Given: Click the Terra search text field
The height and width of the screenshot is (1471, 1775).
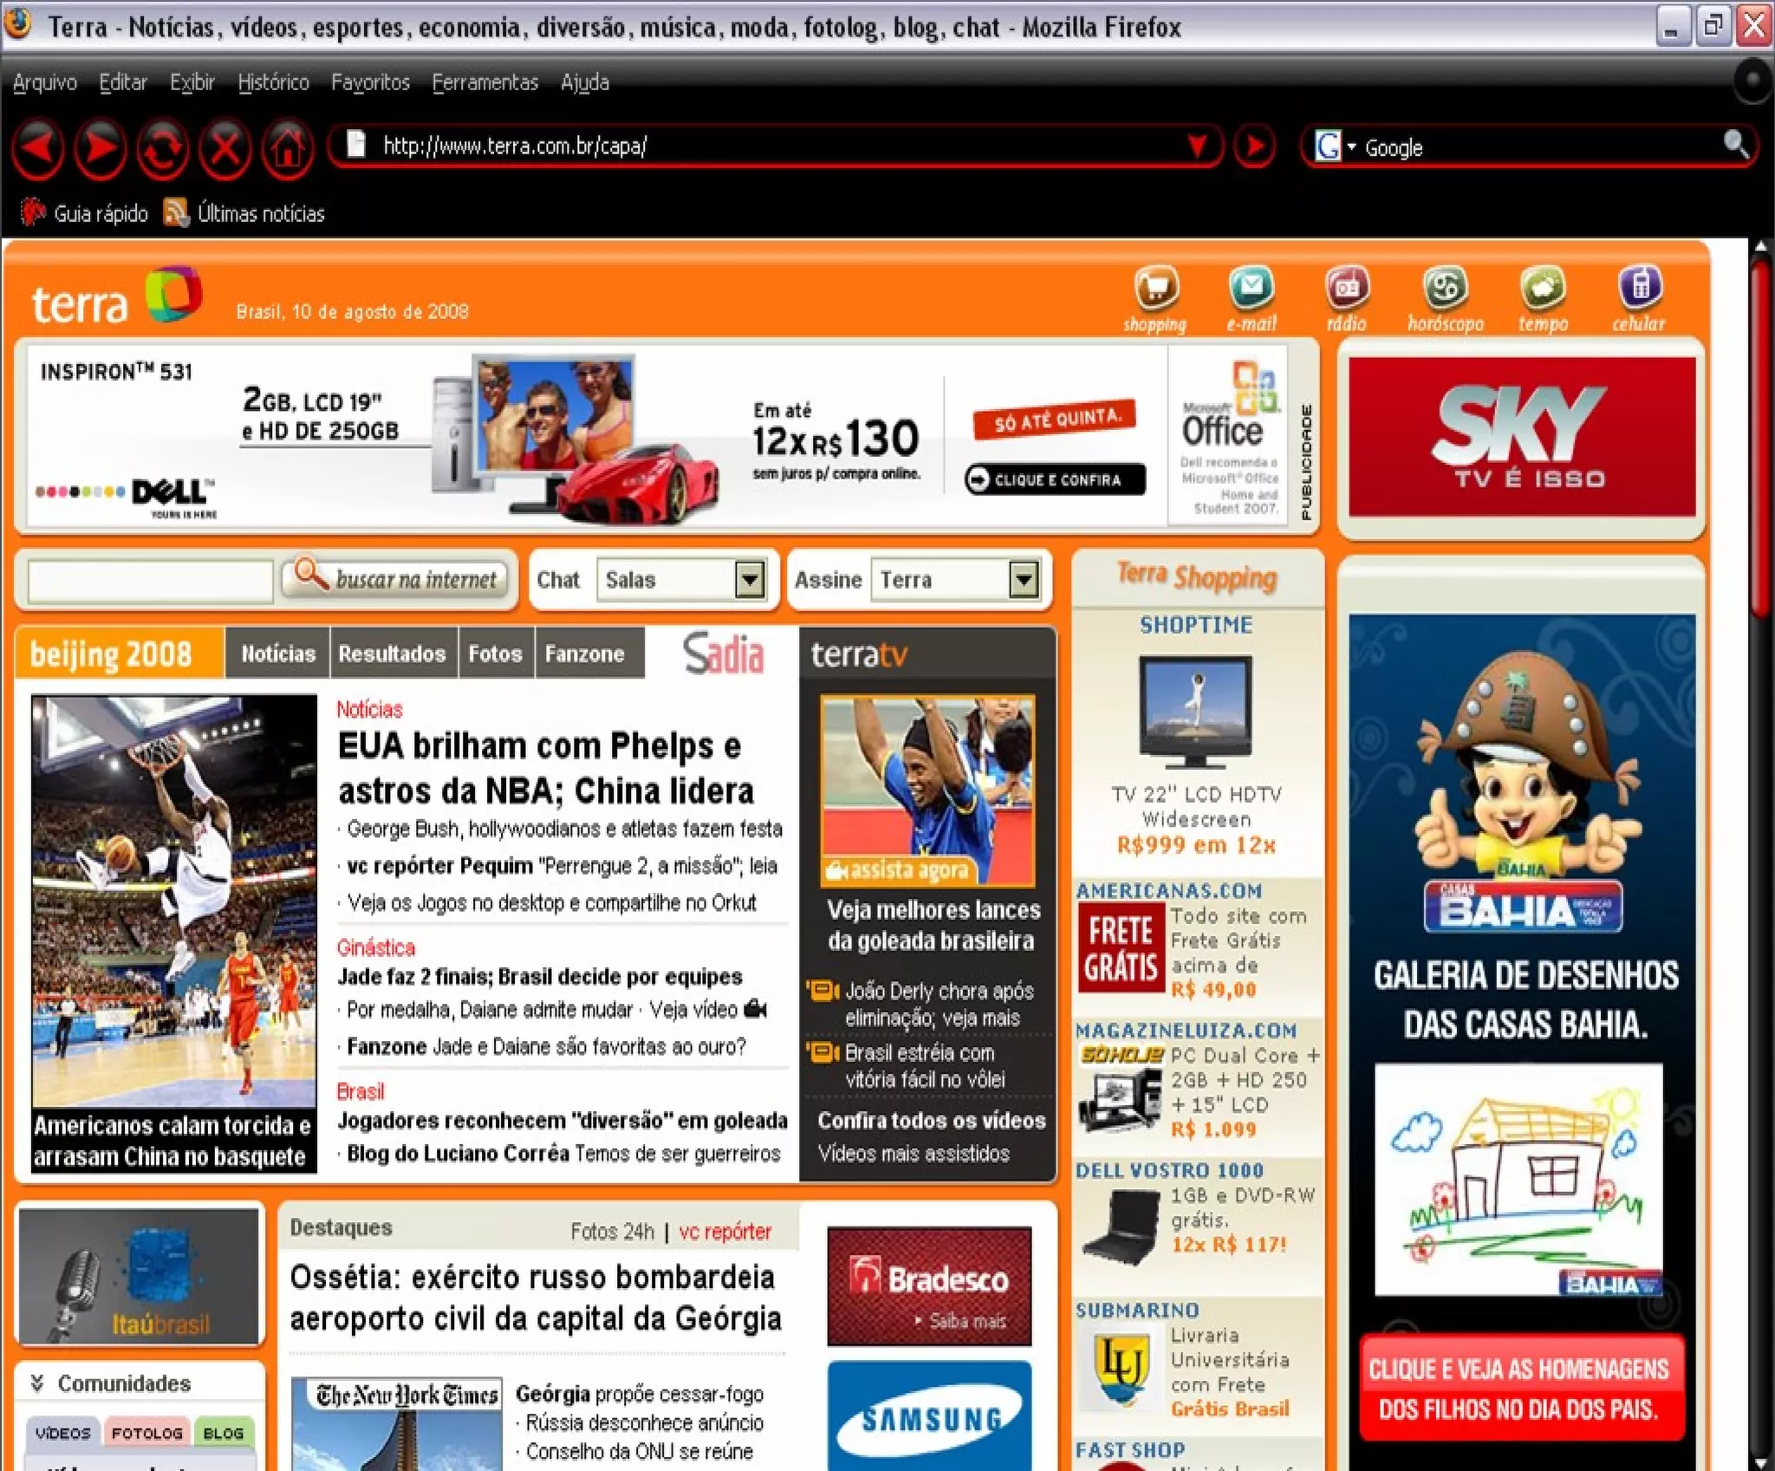Looking at the screenshot, I should coord(150,580).
